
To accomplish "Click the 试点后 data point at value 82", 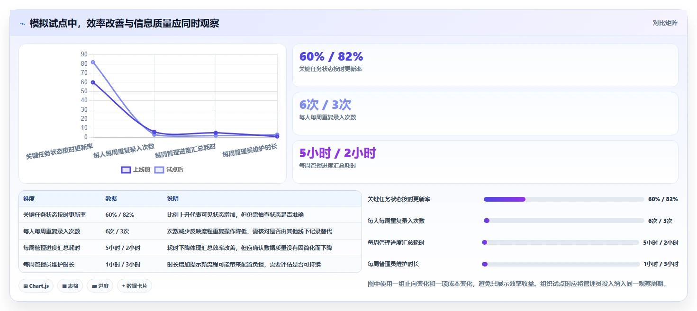I will [93, 62].
